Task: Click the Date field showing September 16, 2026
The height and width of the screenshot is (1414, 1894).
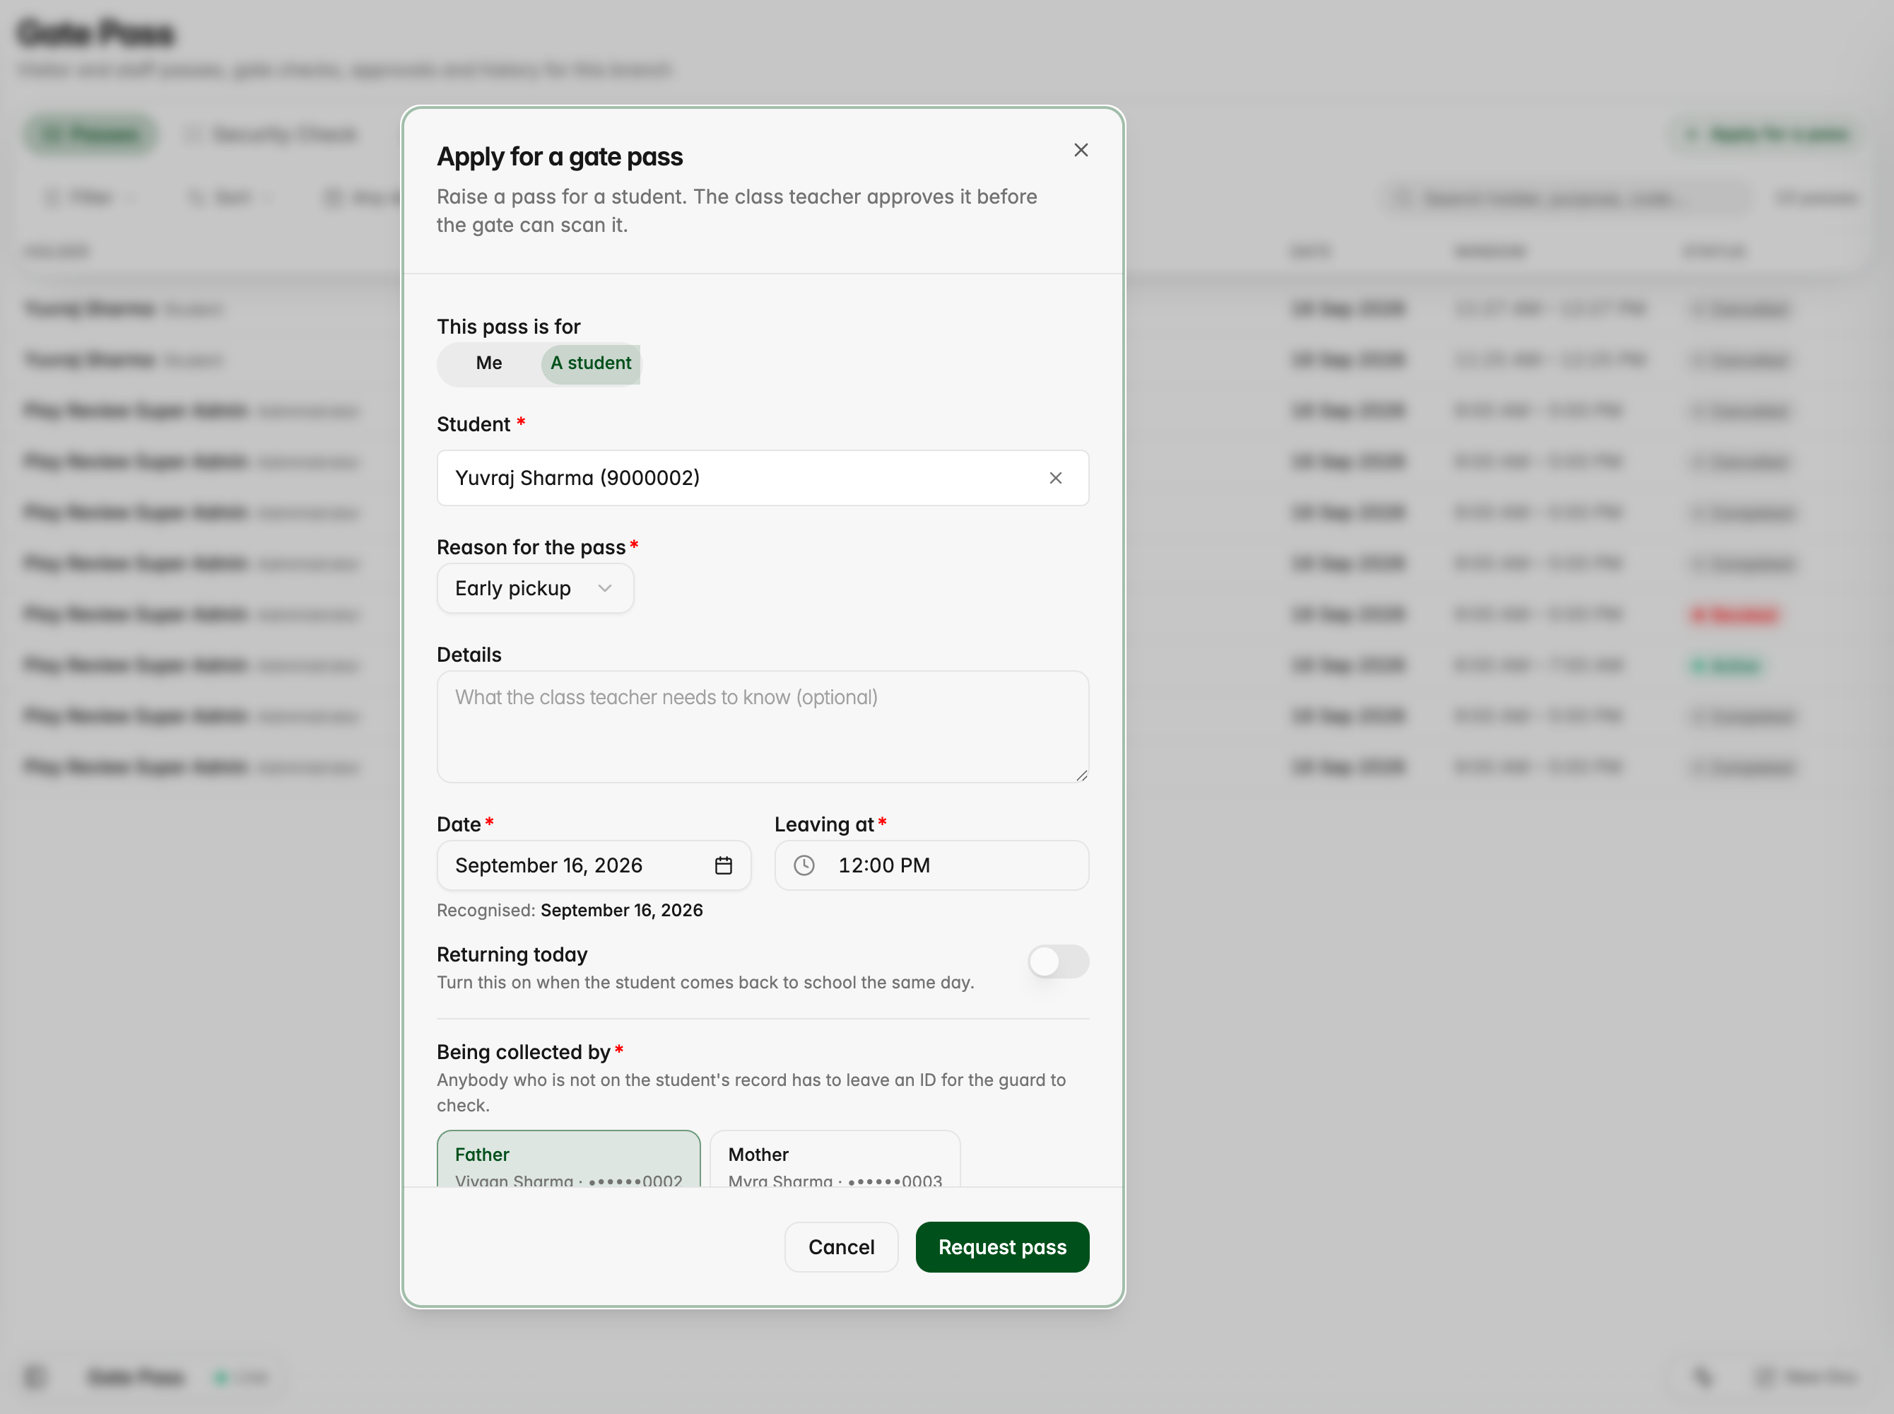Action: [594, 865]
